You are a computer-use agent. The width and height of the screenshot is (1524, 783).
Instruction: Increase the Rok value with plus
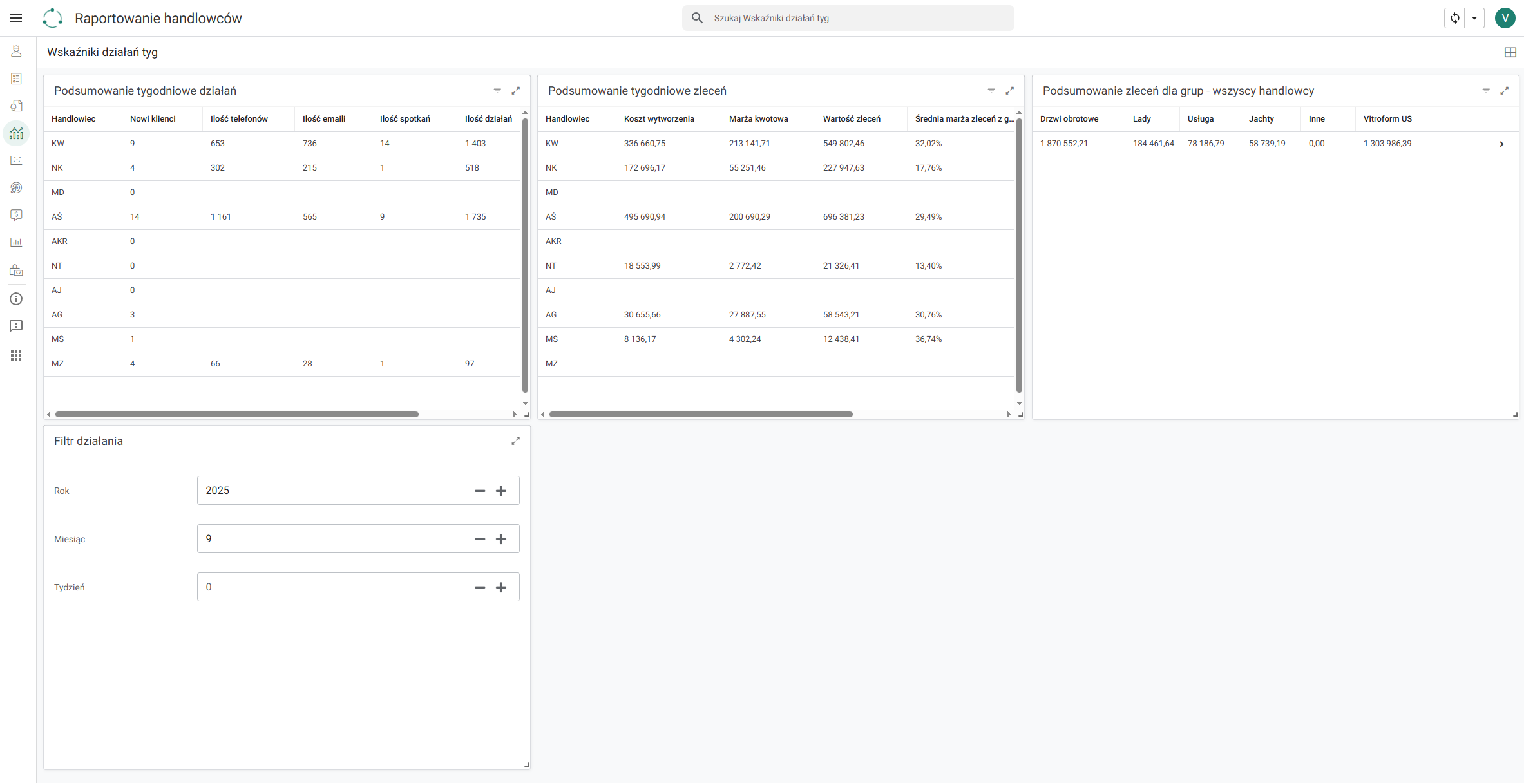[x=501, y=491]
